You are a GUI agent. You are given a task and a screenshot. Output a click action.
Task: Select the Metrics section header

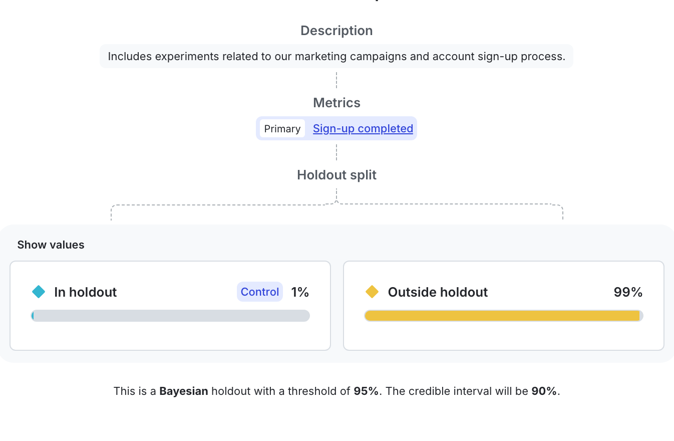pos(336,102)
